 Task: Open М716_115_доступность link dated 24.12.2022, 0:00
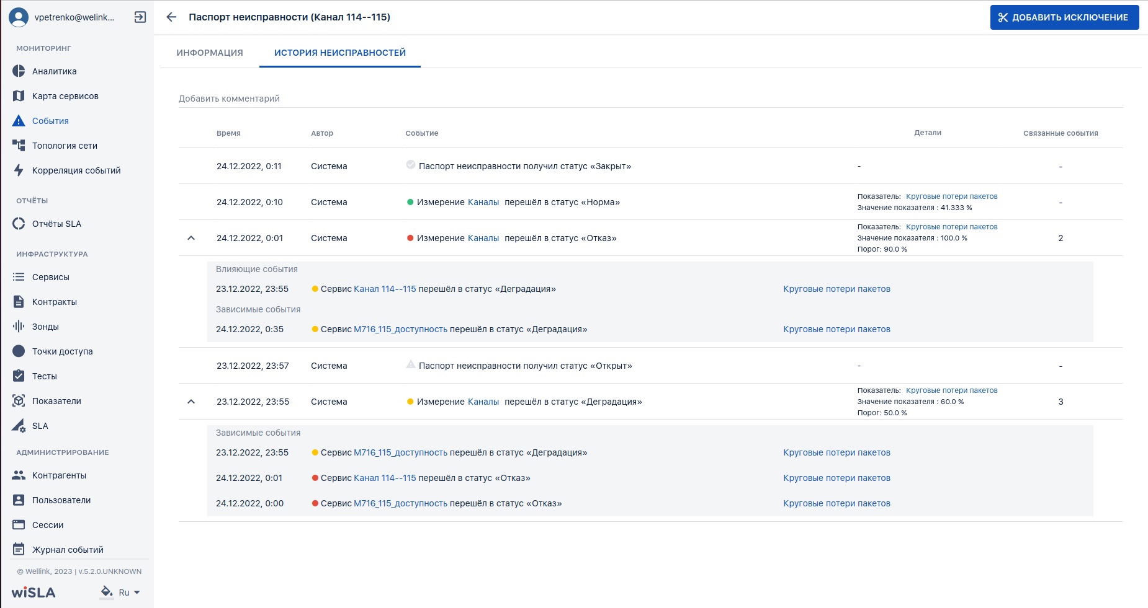400,503
